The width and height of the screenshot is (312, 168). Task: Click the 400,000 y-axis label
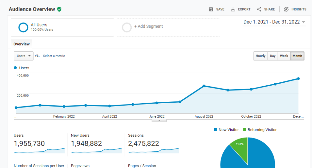(23, 76)
